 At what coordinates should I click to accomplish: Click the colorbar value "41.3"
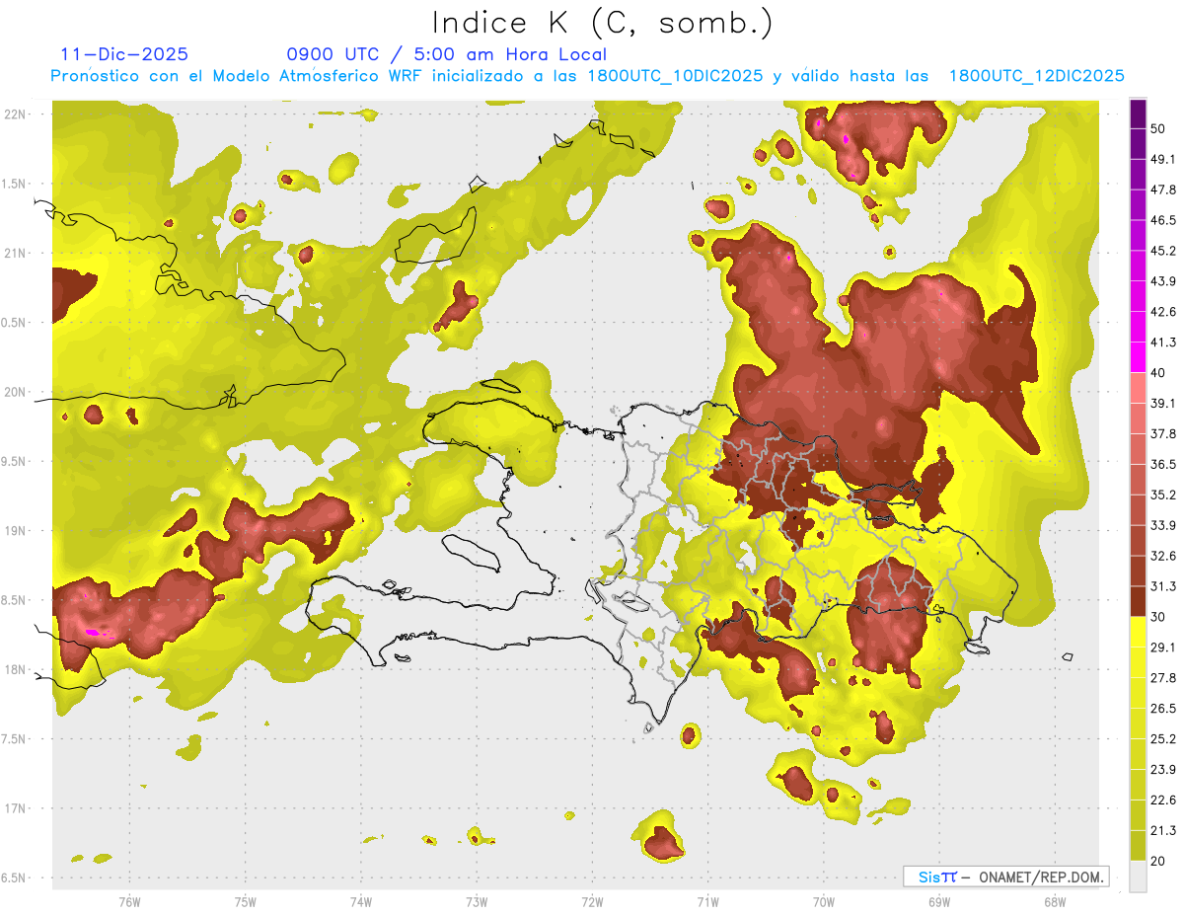tap(1164, 343)
